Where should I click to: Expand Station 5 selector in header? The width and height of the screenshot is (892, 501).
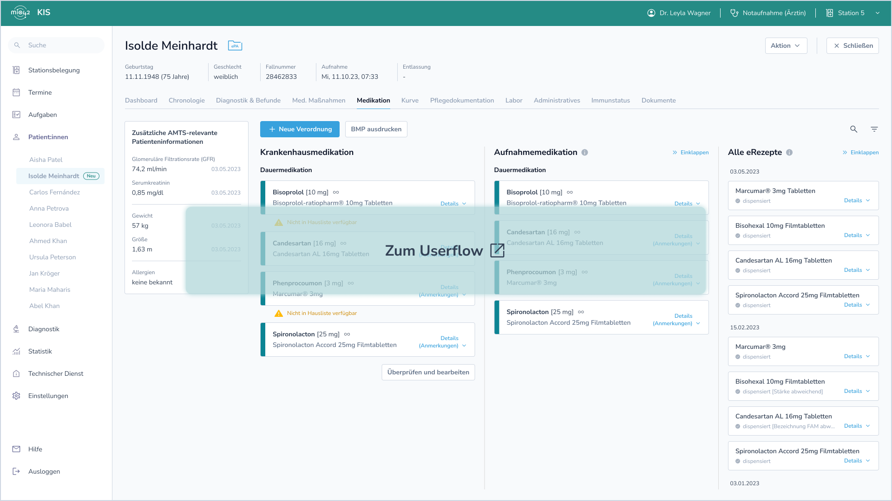pos(877,13)
